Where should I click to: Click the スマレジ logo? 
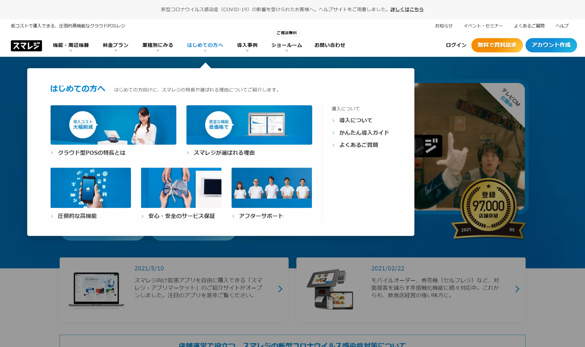(x=26, y=45)
